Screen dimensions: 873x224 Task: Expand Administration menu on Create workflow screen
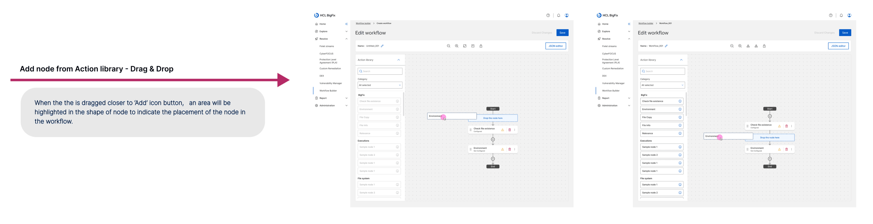346,106
